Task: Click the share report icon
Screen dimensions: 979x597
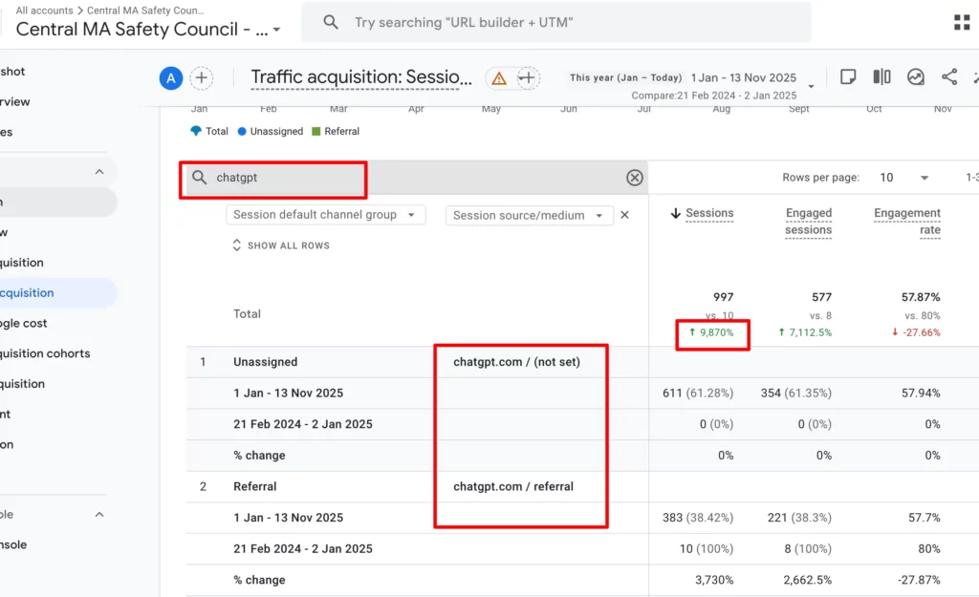Action: pos(949,77)
